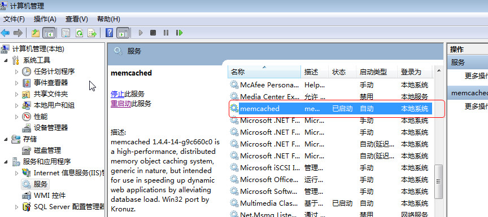Open 磁盘管理 in the tree
488x217 pixels.
[x=47, y=150]
